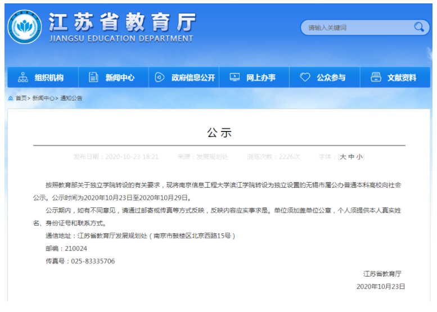Screen dimensions: 437x312
Task: Select the 政府信息公开 menu label
Action: point(193,78)
